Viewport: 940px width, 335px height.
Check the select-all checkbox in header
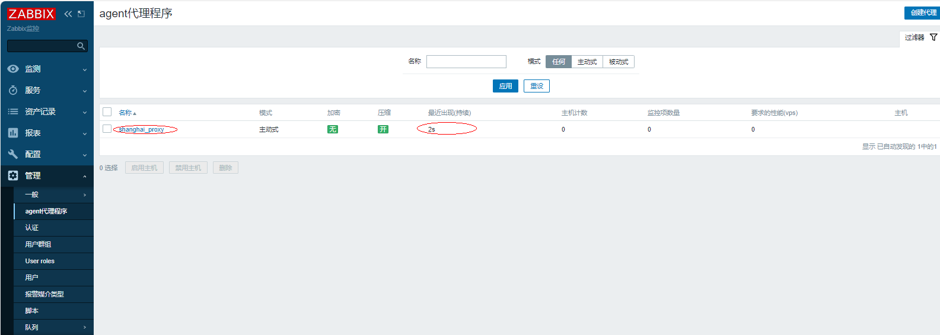tap(107, 112)
